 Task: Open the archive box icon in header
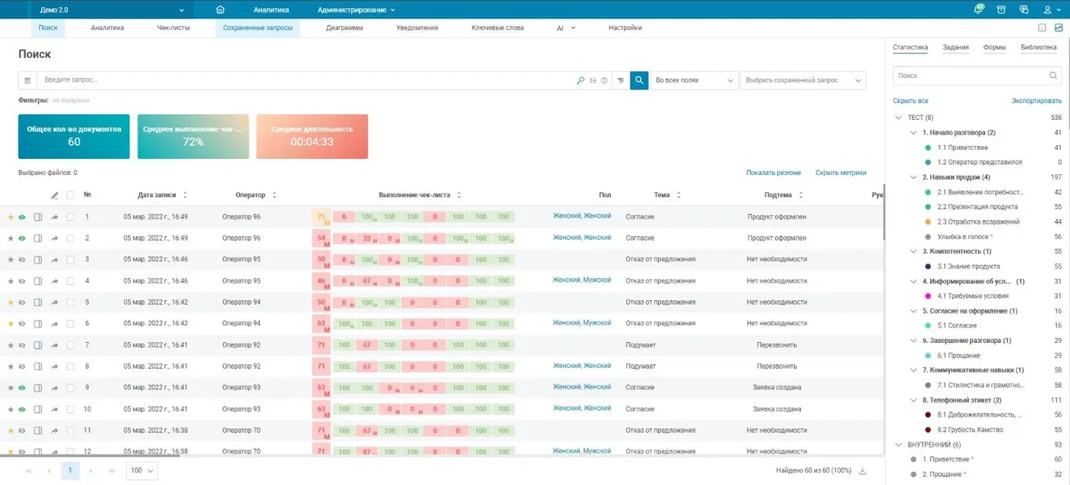1001,10
